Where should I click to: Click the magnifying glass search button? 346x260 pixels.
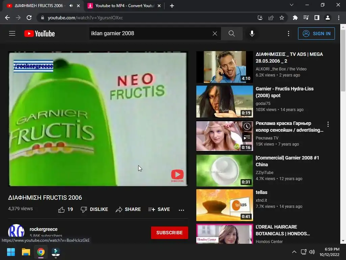[x=232, y=34]
